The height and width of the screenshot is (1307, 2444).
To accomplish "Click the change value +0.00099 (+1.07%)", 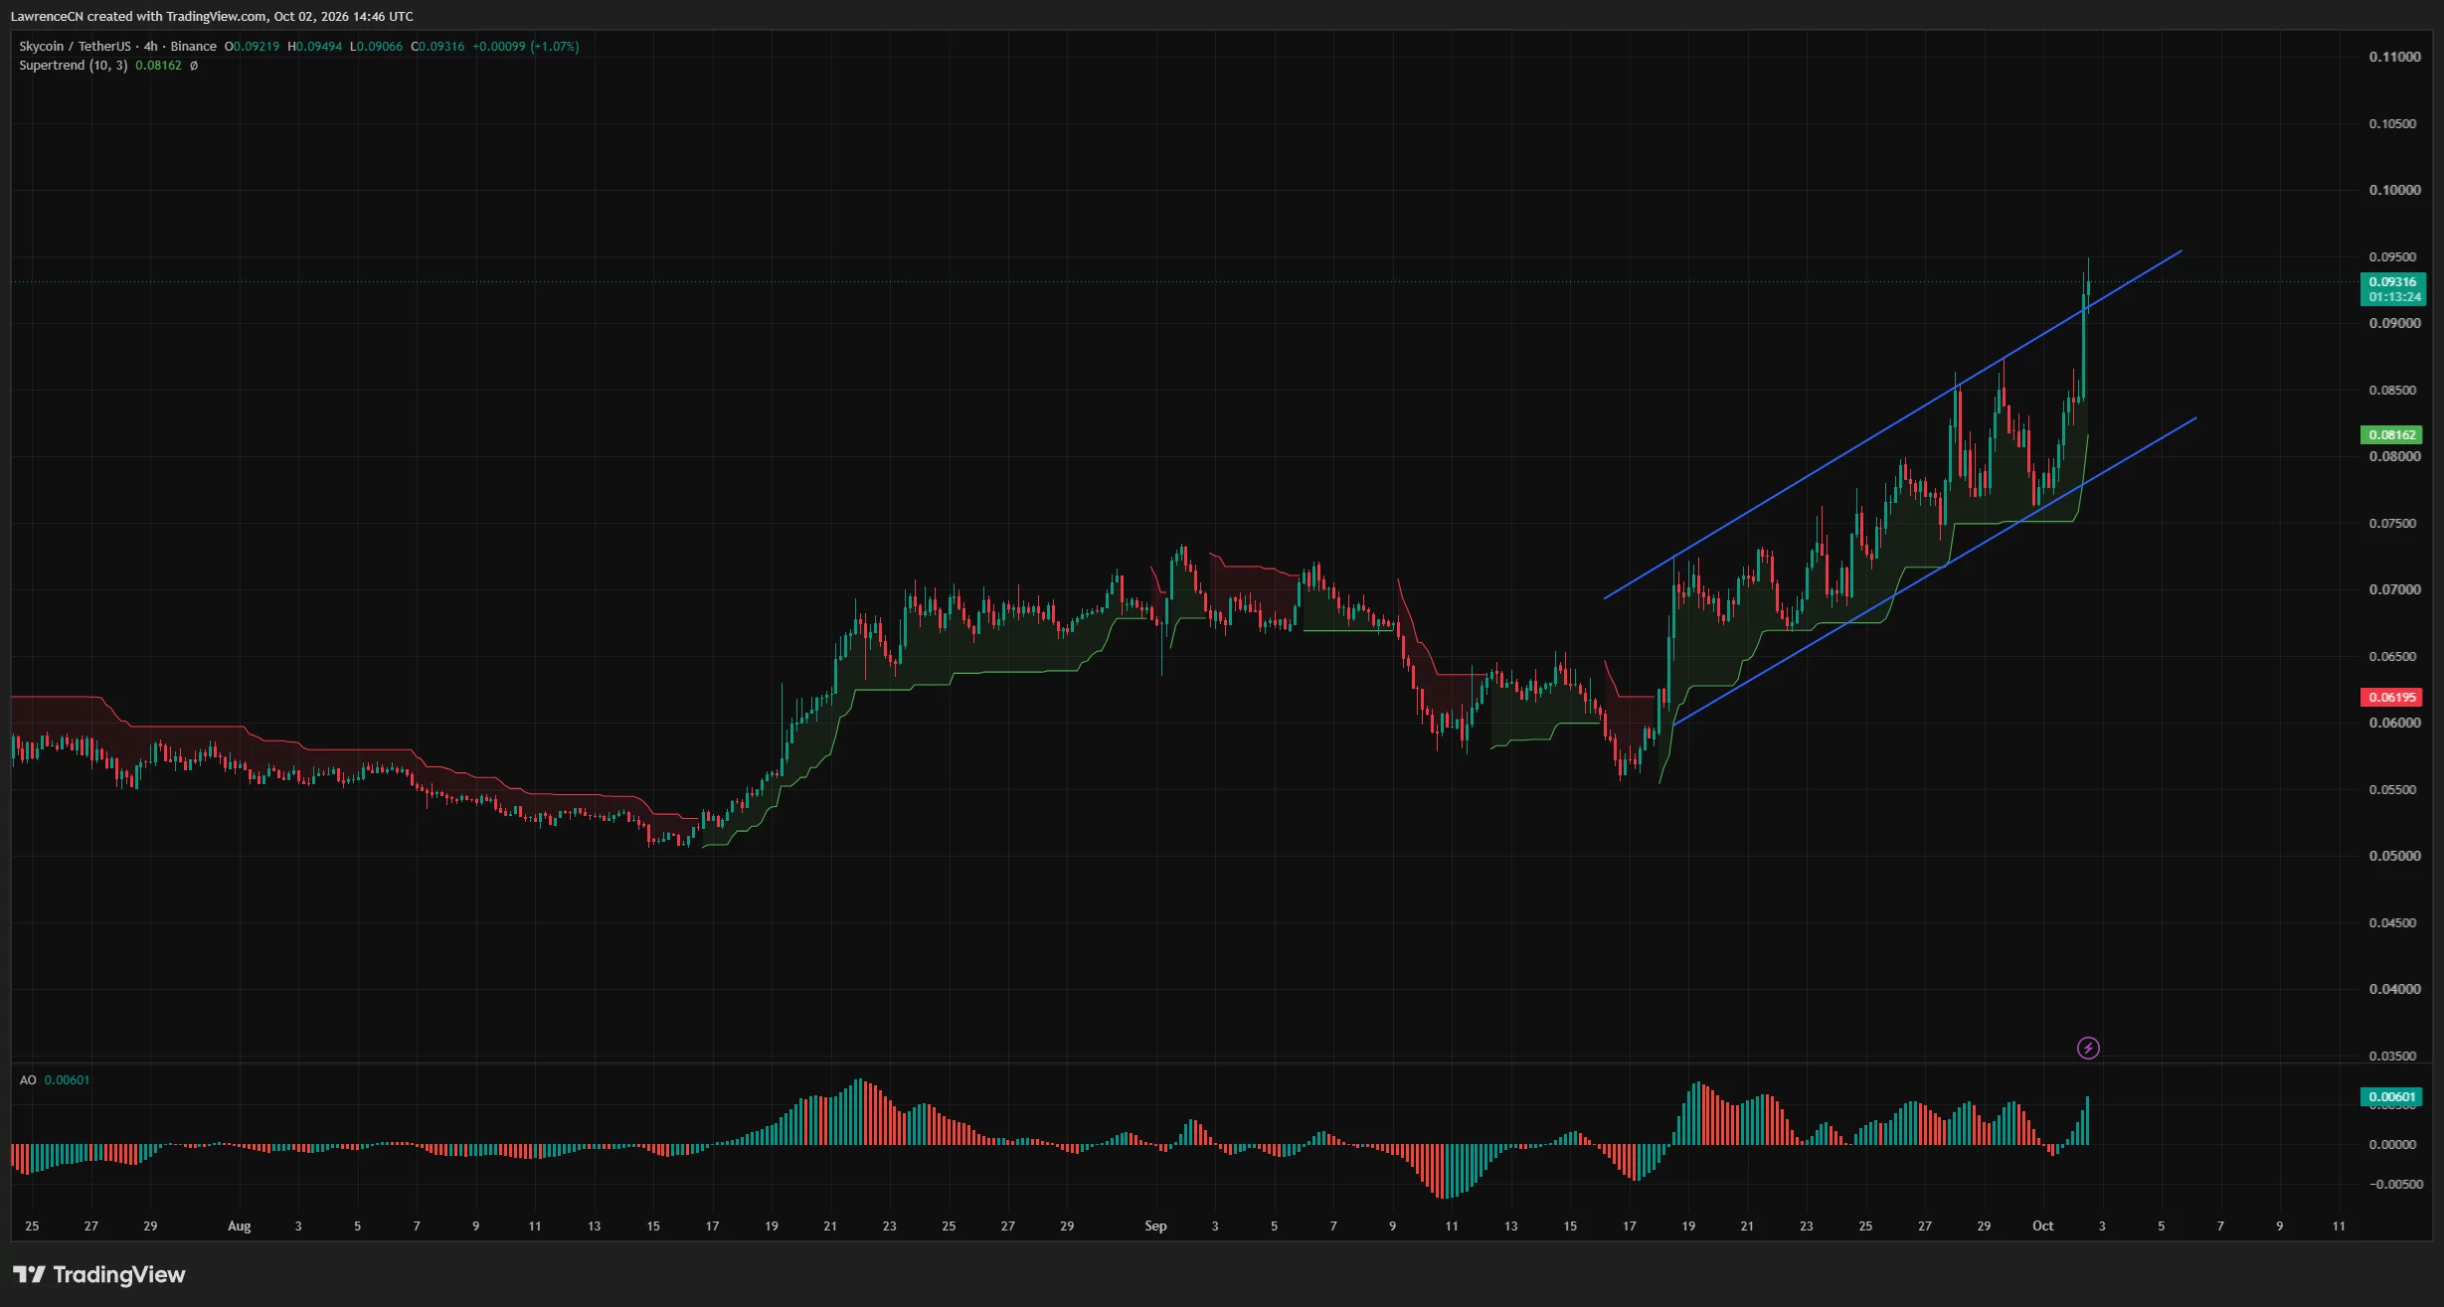I will click(525, 47).
